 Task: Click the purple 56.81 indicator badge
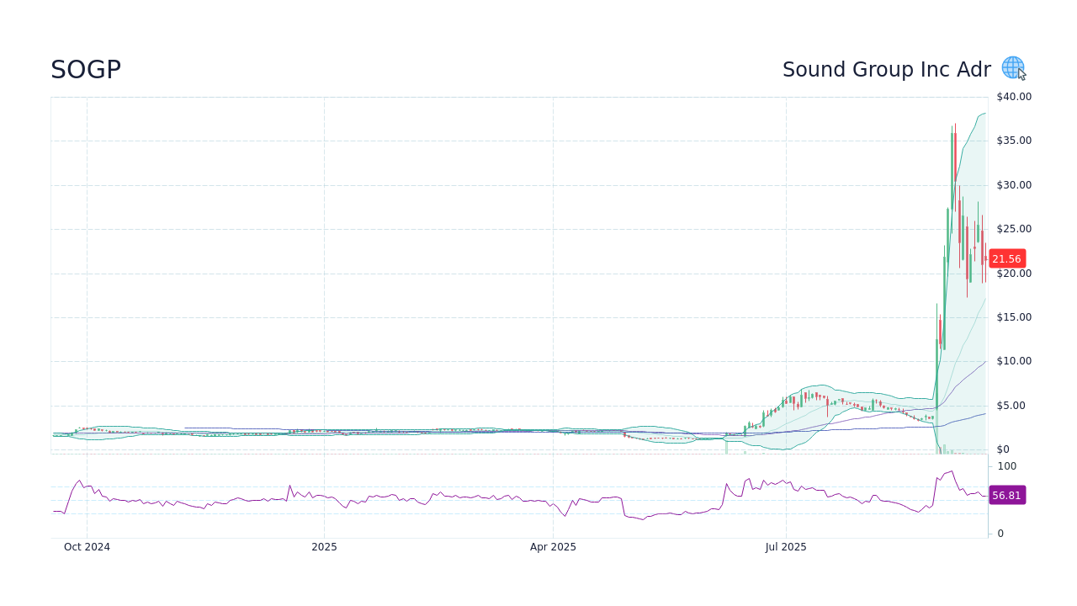pyautogui.click(x=1007, y=495)
